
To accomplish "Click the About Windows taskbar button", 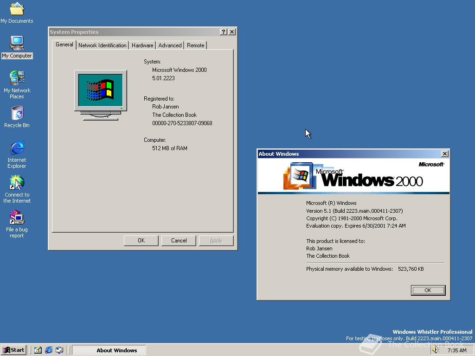I will 109,350.
